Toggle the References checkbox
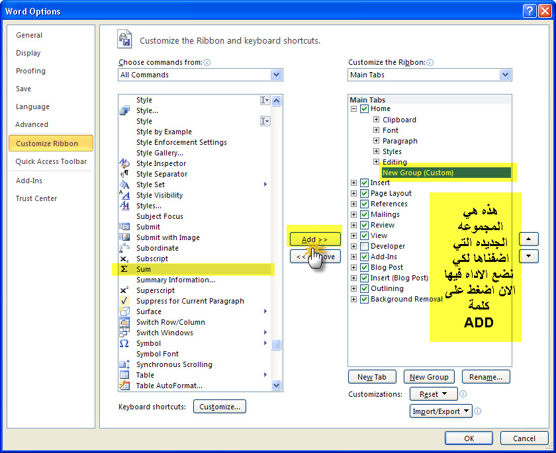The height and width of the screenshot is (453, 556). (x=364, y=204)
